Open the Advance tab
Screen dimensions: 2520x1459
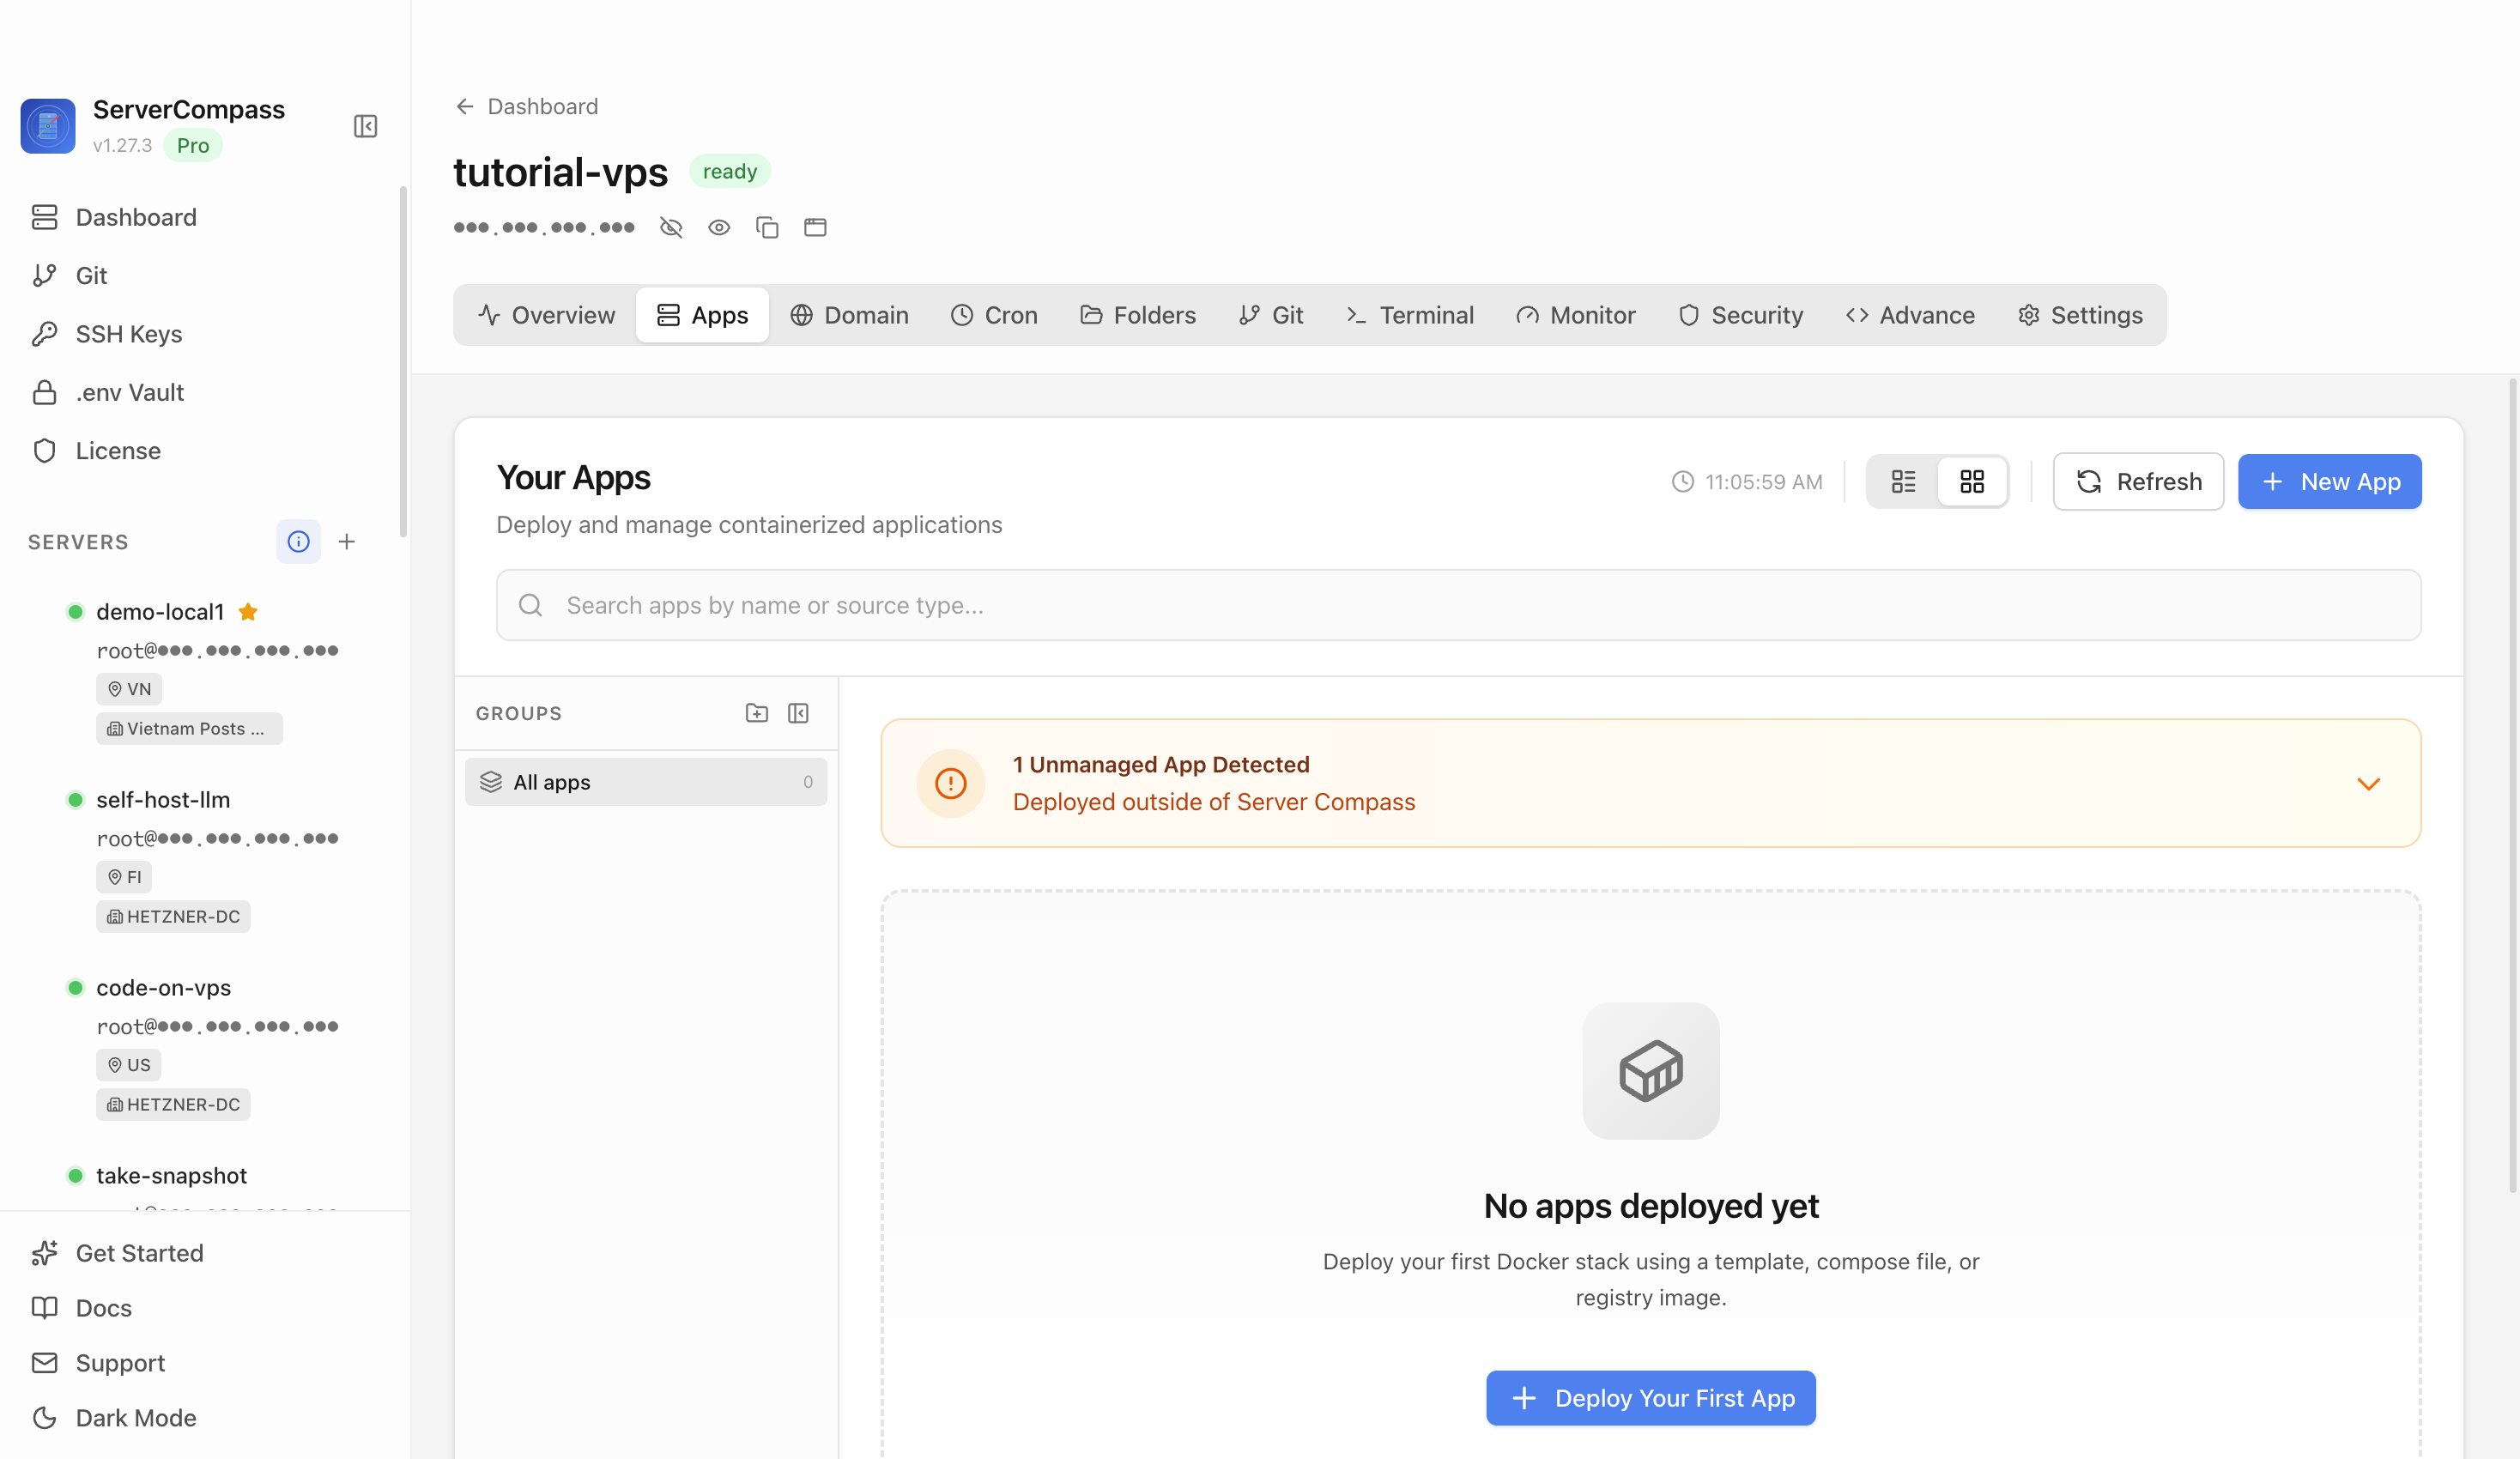[x=1910, y=315]
